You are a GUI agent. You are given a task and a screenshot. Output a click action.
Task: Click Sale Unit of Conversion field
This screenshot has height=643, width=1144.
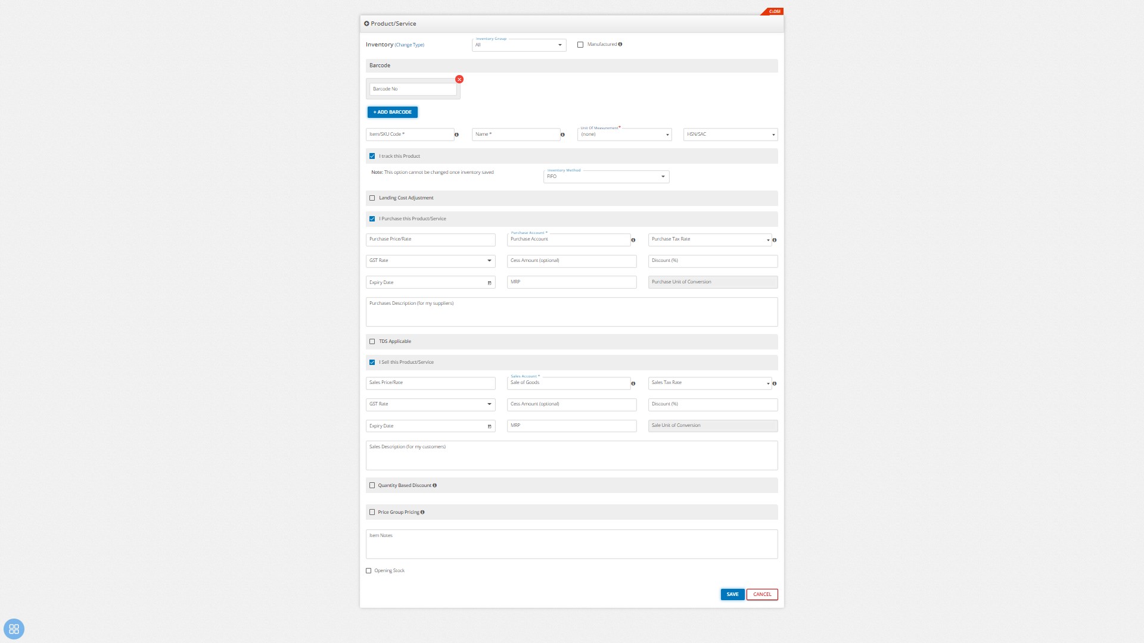[x=713, y=426]
